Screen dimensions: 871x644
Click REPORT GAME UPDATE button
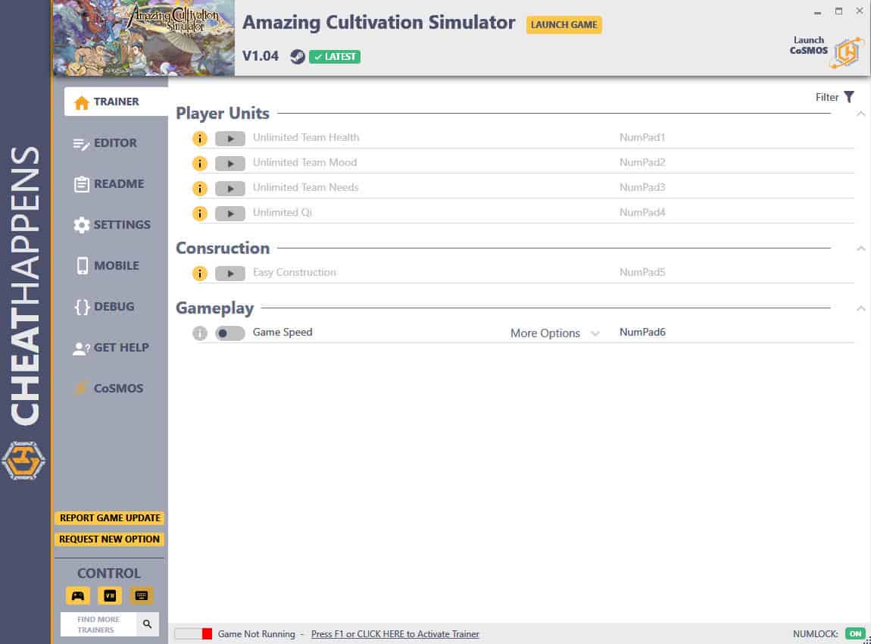pyautogui.click(x=109, y=518)
